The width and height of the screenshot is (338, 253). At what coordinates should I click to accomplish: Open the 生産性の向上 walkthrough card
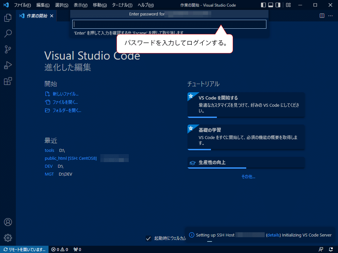(246, 162)
